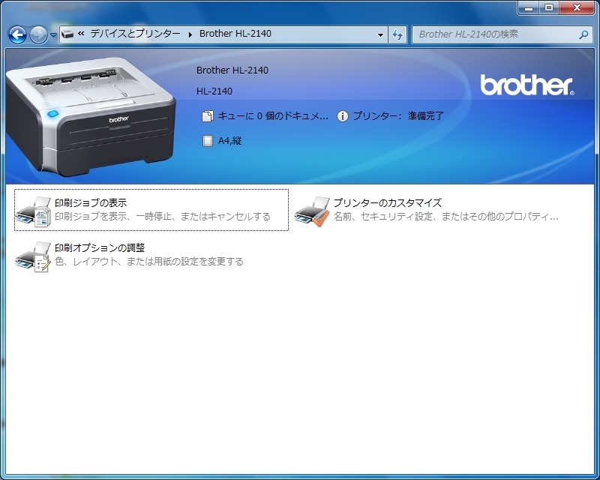Open recent pages dropdown beside Forward button
Viewport: 600px width, 480px height.
tap(53, 34)
